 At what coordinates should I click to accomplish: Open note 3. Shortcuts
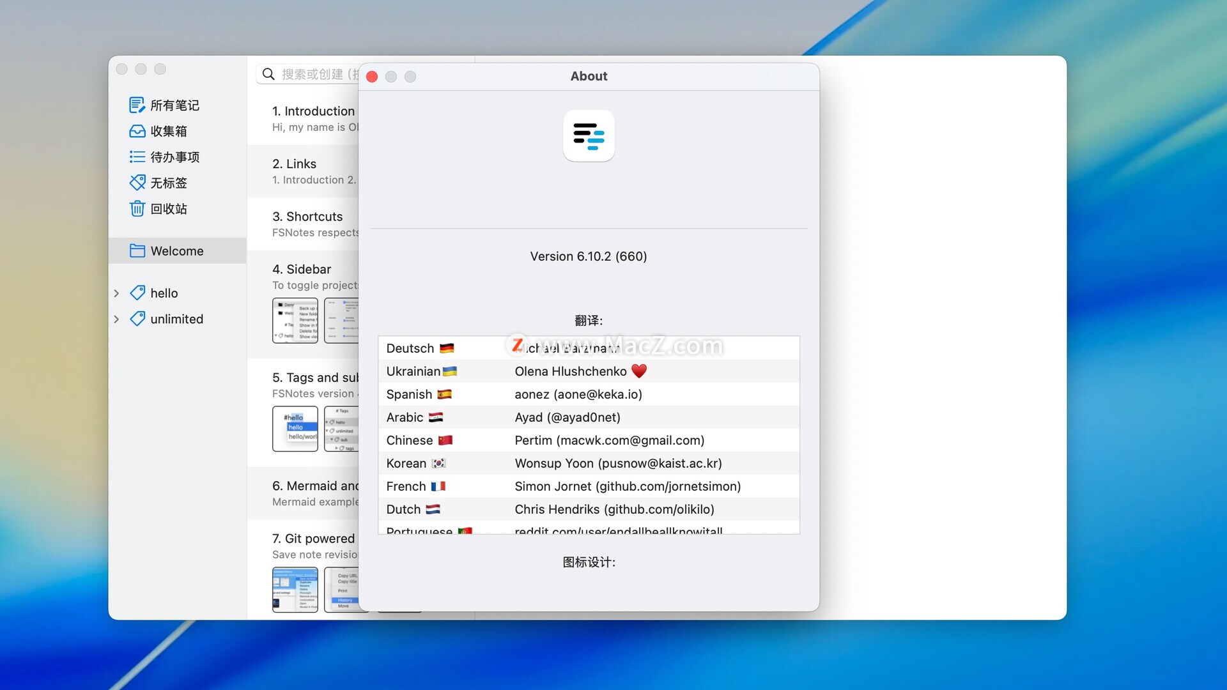pyautogui.click(x=303, y=224)
